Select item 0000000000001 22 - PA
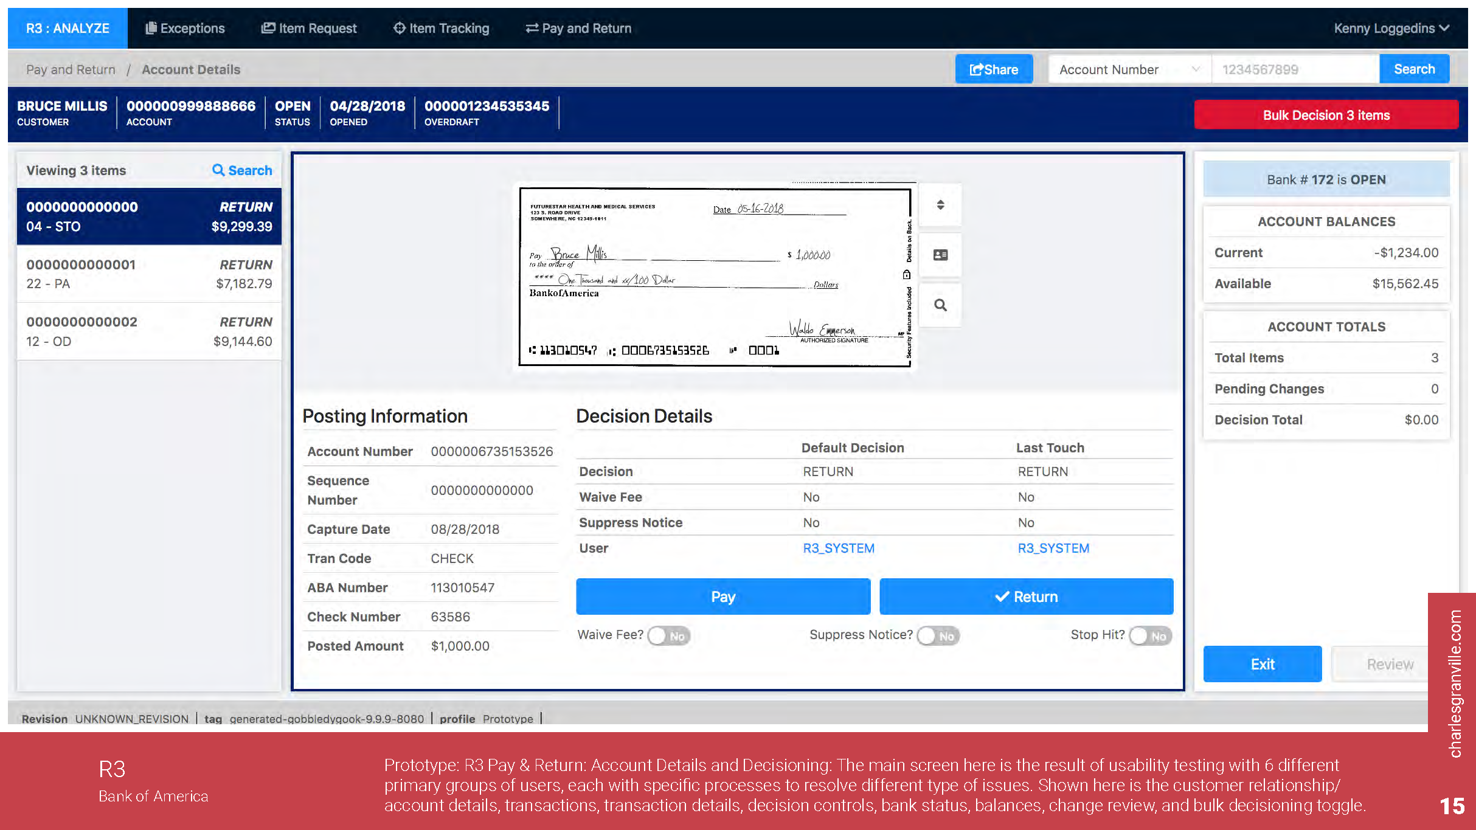Viewport: 1476px width, 830px height. click(149, 274)
